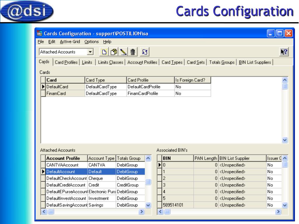Viewport: 299px width, 224px height.
Task: Select the DefaultEPurseAccount row
Action: (x=93, y=192)
